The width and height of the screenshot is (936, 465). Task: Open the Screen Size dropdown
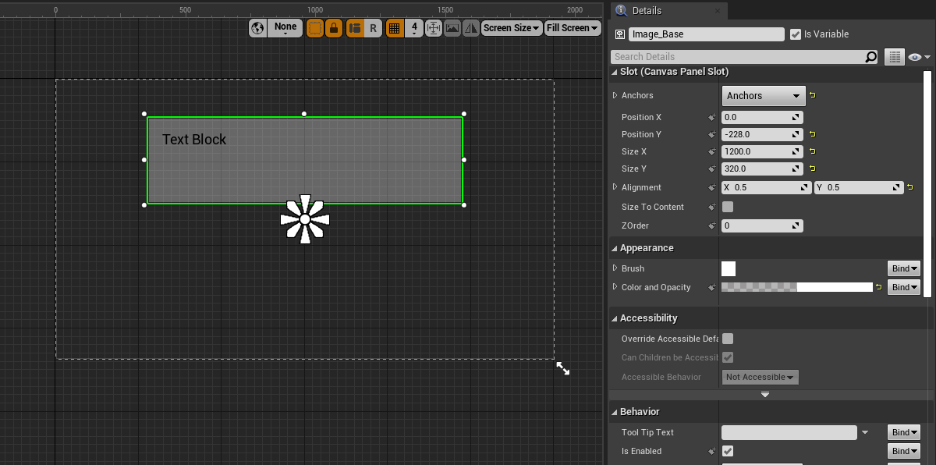click(x=512, y=28)
